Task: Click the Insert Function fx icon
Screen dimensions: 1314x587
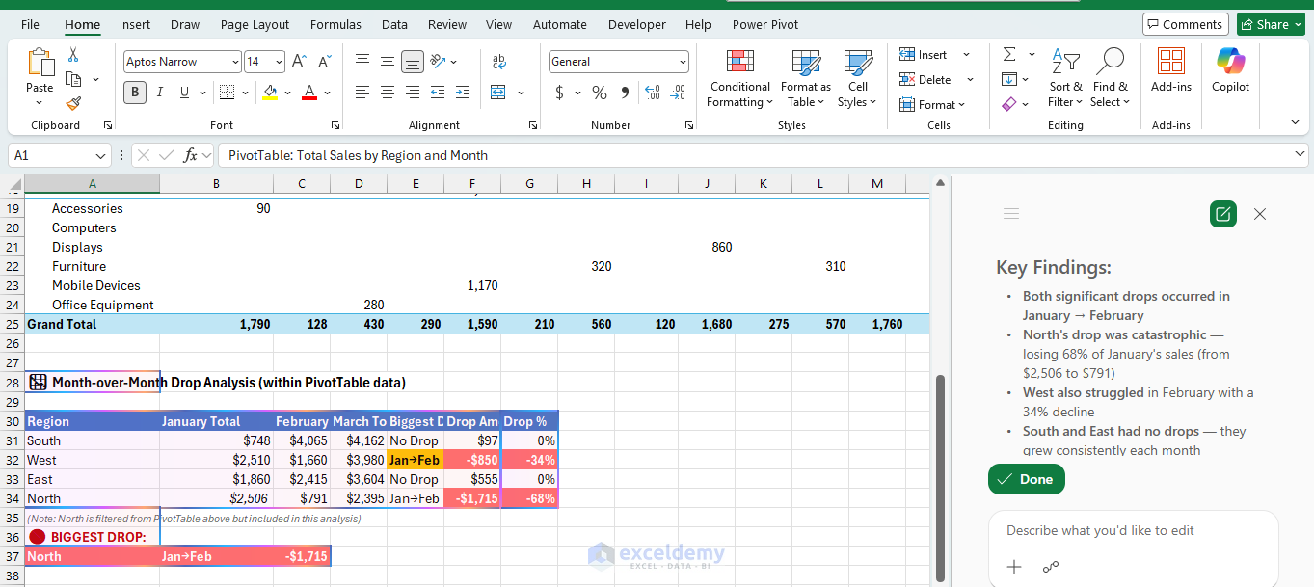Action: coord(191,155)
